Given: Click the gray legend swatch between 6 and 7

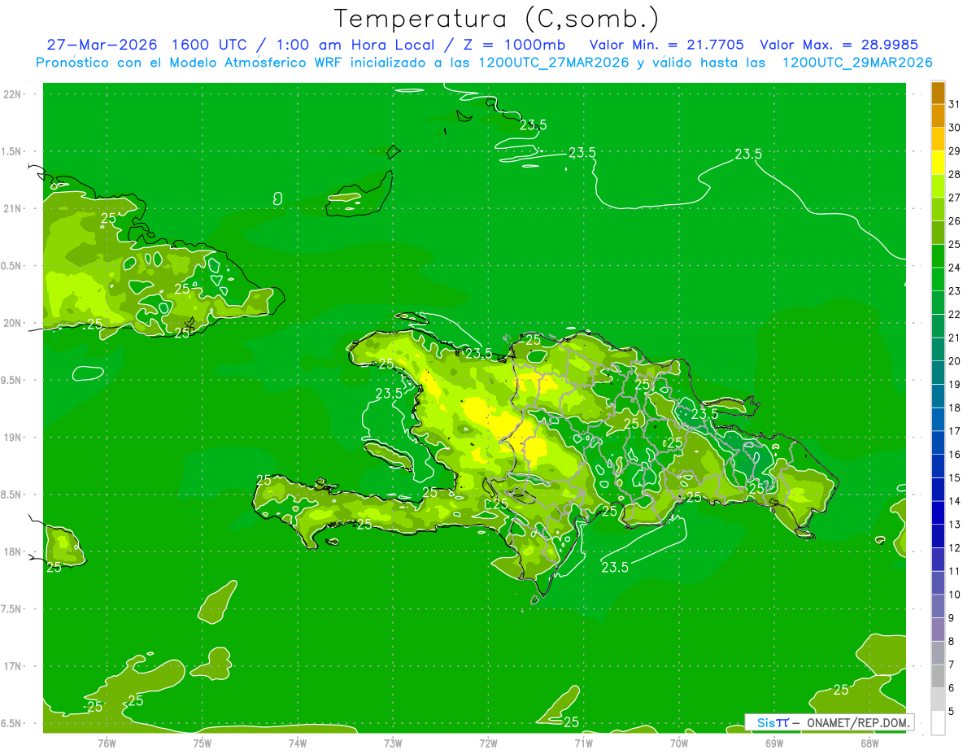Looking at the screenshot, I should pyautogui.click(x=938, y=676).
